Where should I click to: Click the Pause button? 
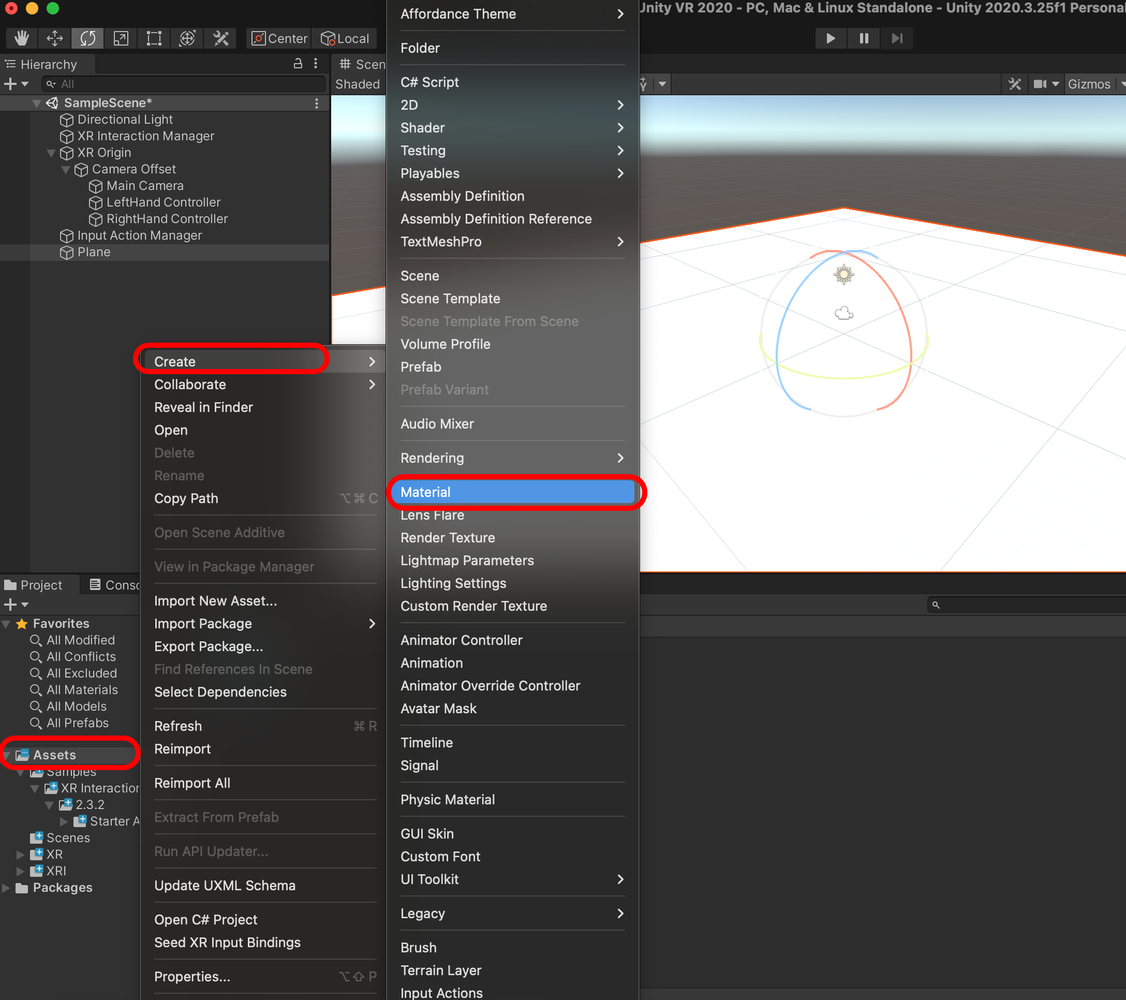pyautogui.click(x=863, y=39)
